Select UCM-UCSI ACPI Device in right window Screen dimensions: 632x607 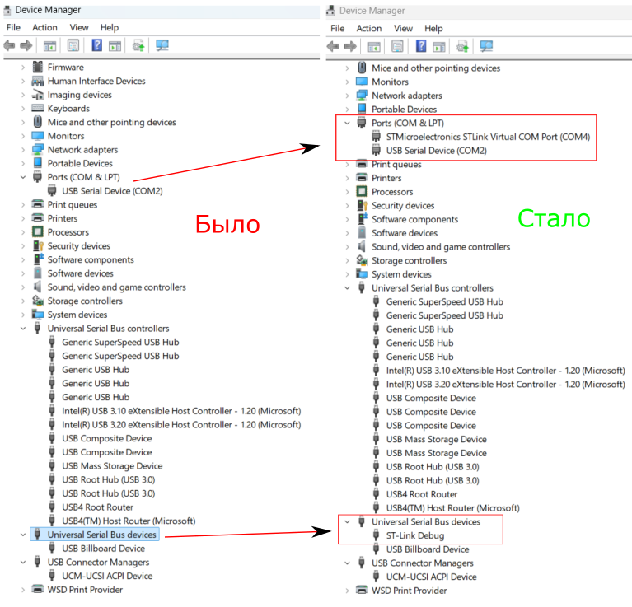coord(431,577)
